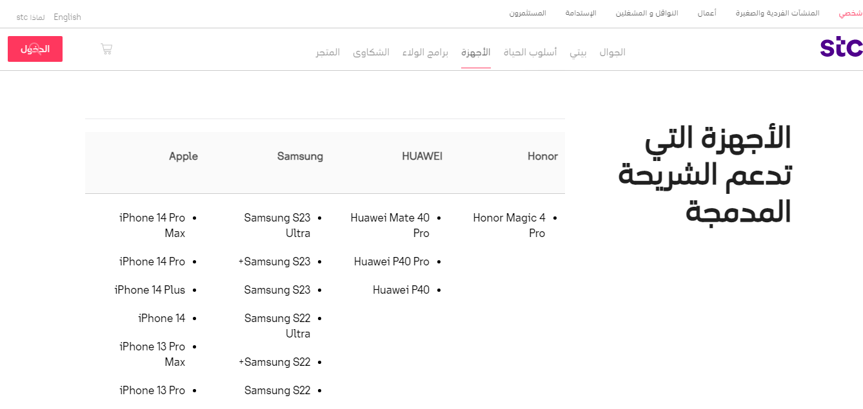Open the 'الشكاوى' menu tab
The image size is (863, 409).
(x=371, y=52)
